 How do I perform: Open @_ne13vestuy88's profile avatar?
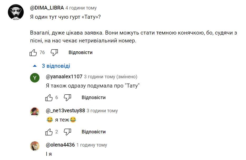[x=35, y=112]
